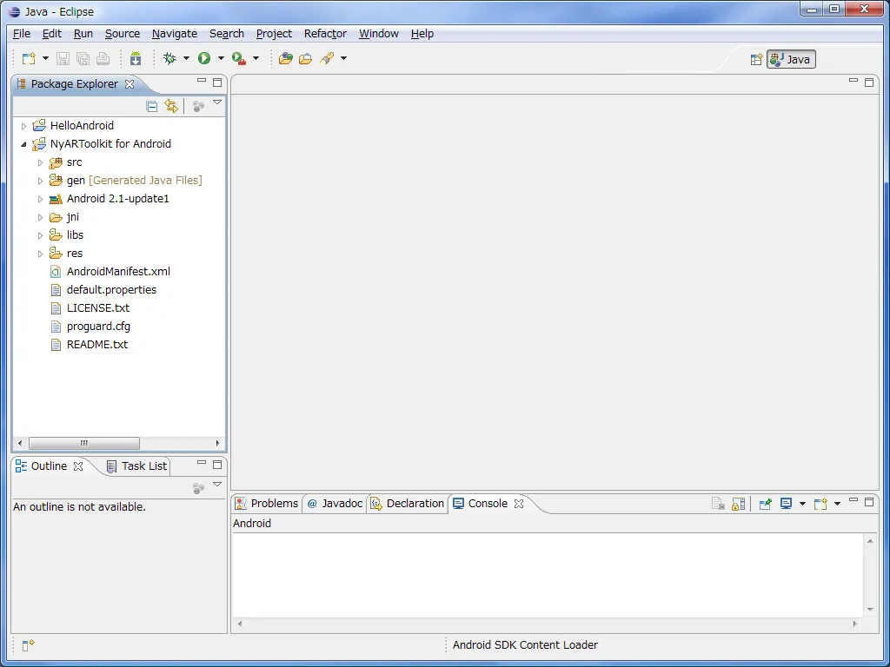Open the Outline view menu arrow
The width and height of the screenshot is (890, 667).
[217, 485]
